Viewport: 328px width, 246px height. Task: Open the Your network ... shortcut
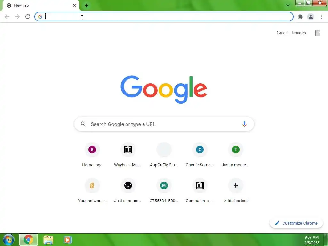pos(92,191)
